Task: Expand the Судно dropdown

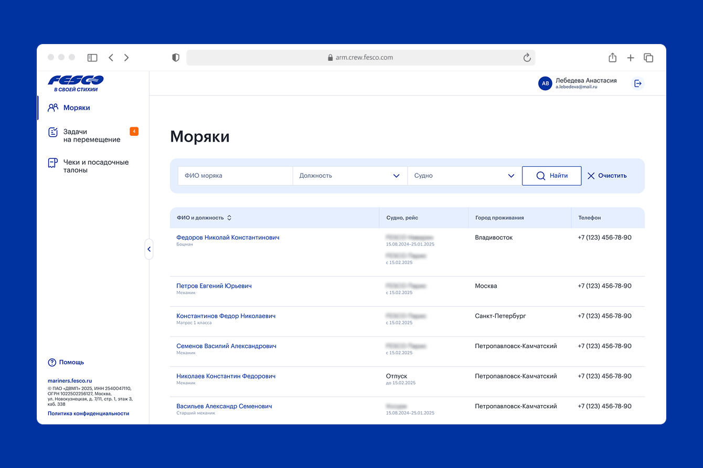Action: [464, 176]
